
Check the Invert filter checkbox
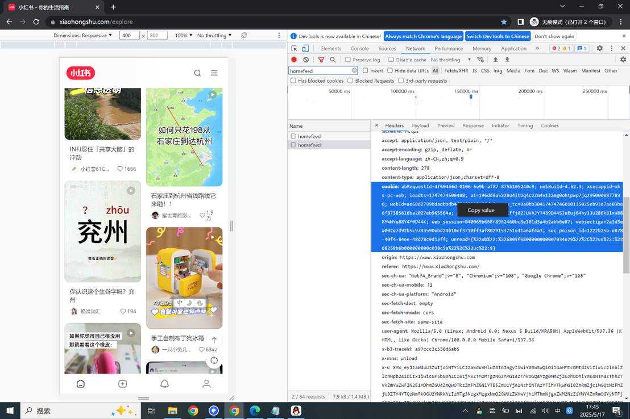tap(365, 70)
